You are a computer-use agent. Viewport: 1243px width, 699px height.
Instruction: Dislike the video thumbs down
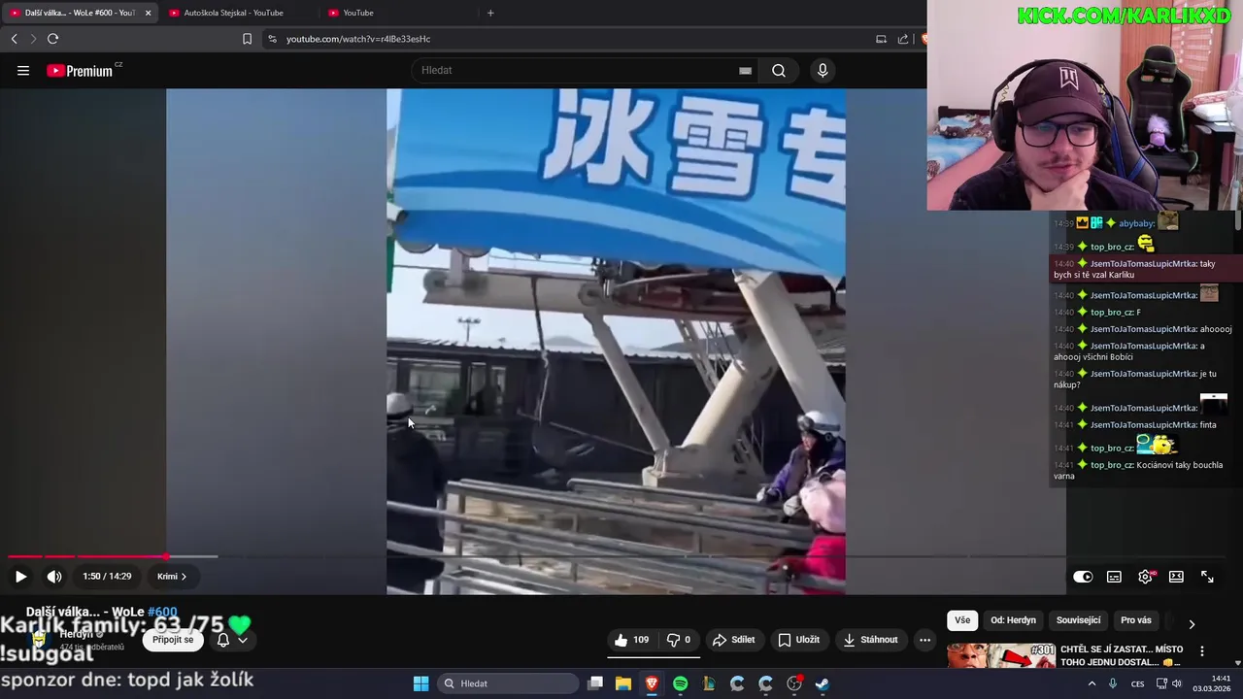pos(679,640)
